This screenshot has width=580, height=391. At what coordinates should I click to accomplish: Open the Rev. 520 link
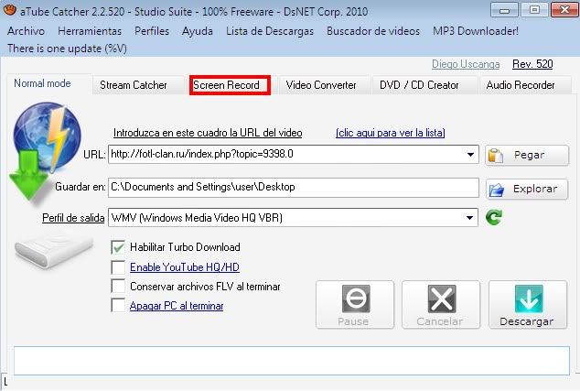tap(532, 64)
